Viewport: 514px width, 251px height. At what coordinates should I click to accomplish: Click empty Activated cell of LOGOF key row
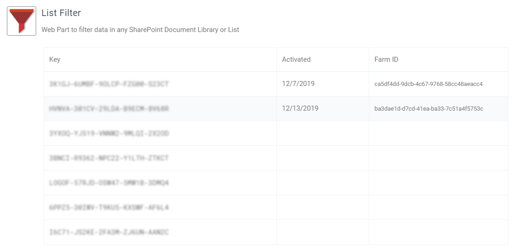[323, 182]
